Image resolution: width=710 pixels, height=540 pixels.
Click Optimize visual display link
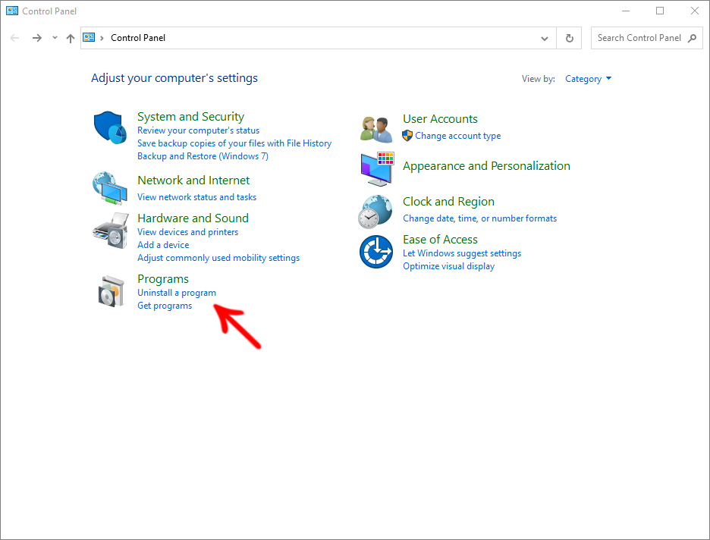[x=449, y=266]
